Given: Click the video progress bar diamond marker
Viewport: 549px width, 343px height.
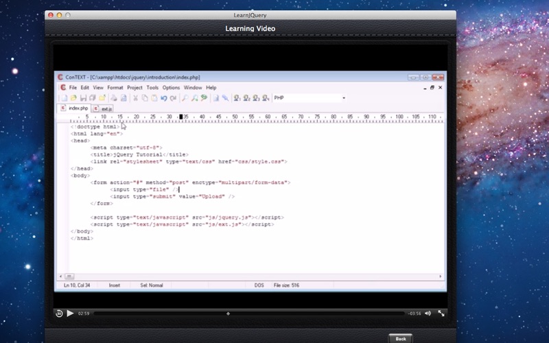Looking at the screenshot, I should point(229,314).
